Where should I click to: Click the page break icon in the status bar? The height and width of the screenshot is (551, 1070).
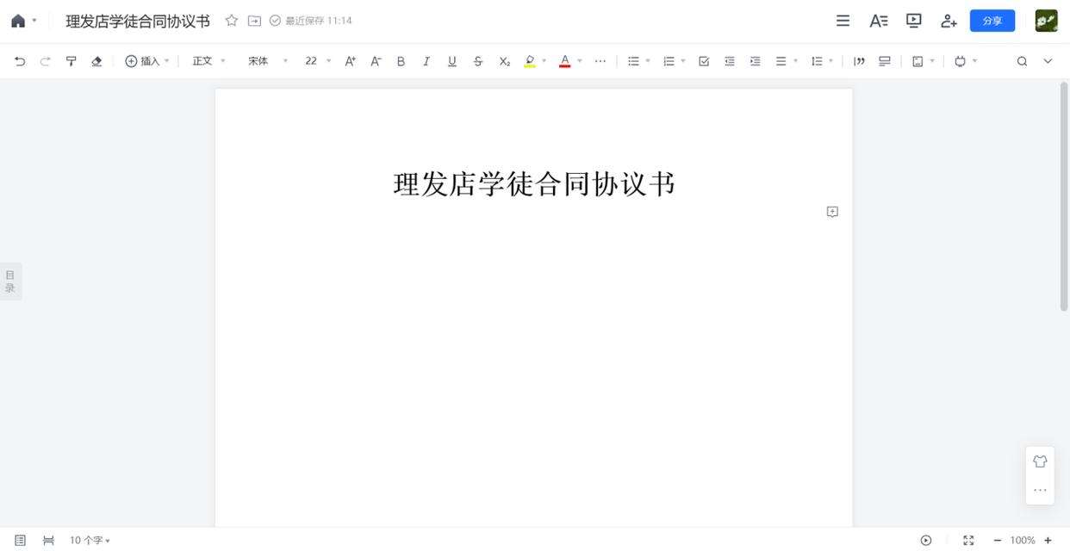pyautogui.click(x=48, y=540)
